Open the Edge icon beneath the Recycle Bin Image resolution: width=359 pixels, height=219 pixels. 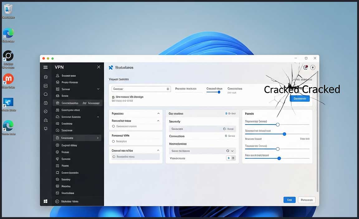(8, 35)
